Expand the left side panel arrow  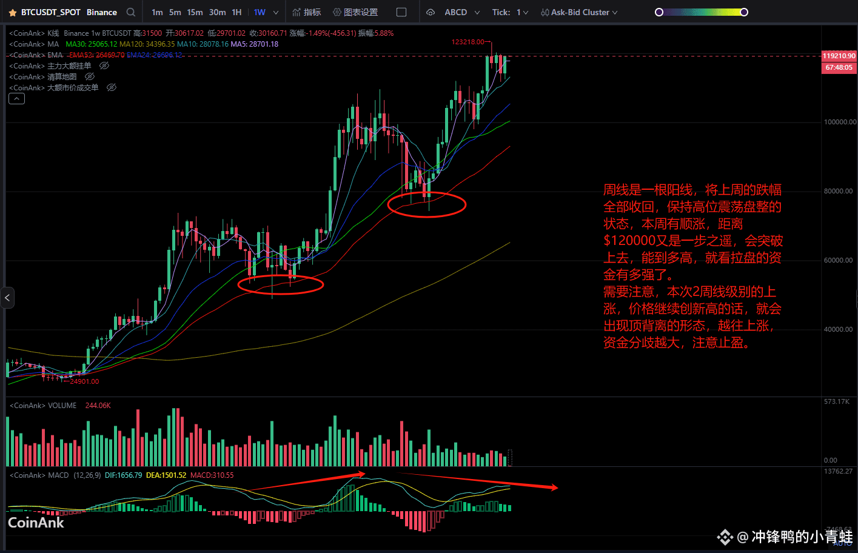point(7,298)
